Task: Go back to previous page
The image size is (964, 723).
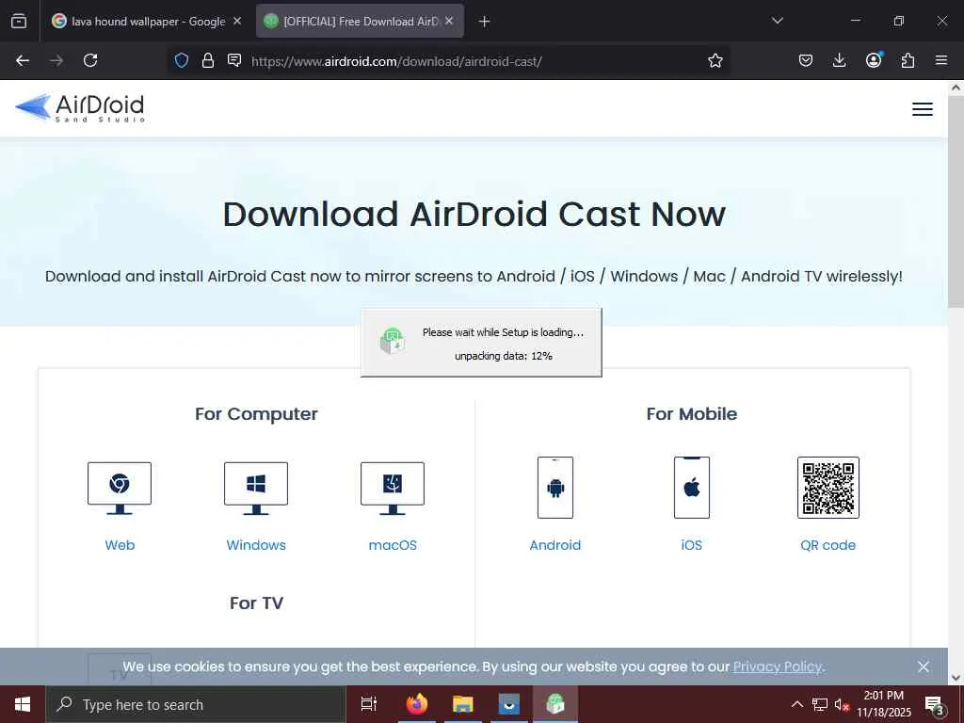Action: [x=23, y=61]
